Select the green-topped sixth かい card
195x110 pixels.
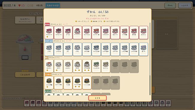[x=96, y=66]
